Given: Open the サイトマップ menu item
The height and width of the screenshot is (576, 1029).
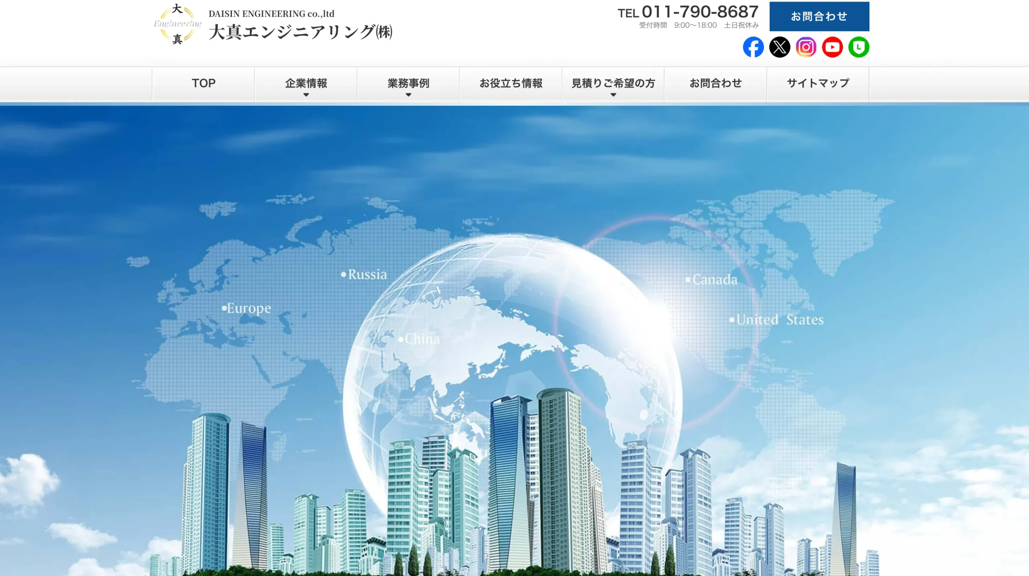Looking at the screenshot, I should pos(818,83).
